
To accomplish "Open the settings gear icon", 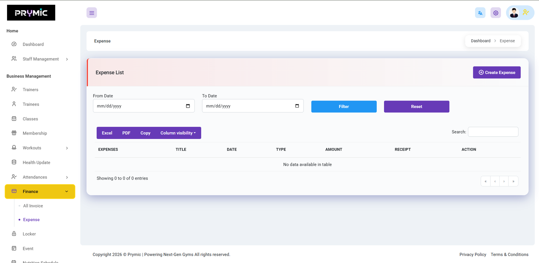I will tap(496, 13).
